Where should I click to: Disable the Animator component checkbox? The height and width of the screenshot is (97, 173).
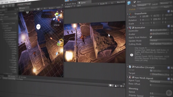133,28
